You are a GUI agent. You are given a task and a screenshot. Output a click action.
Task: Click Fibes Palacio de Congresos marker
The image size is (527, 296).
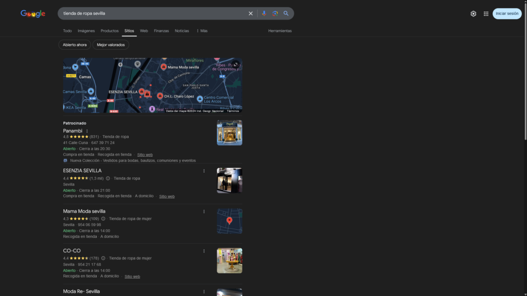tap(217, 59)
